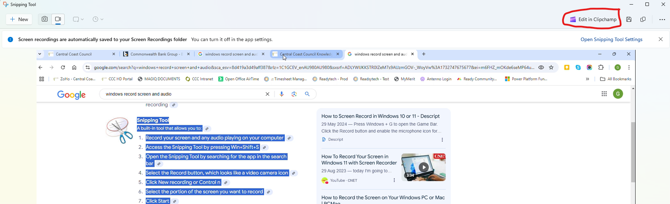Open a new browser tab with plus
This screenshot has width=670, height=204.
click(424, 54)
